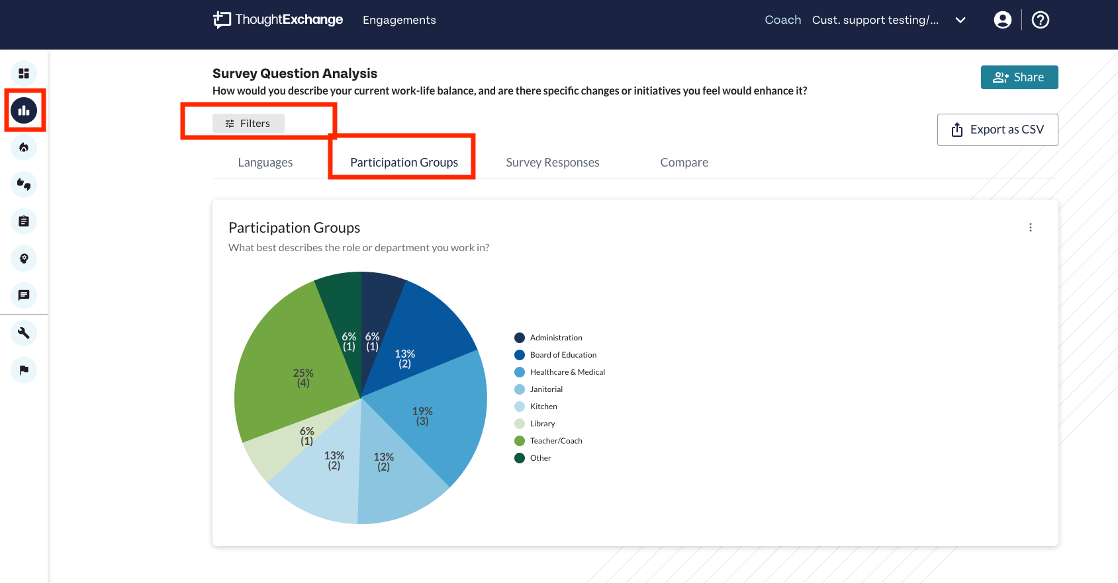This screenshot has width=1118, height=583.
Task: Click the role or department question subtitle
Action: tap(359, 248)
